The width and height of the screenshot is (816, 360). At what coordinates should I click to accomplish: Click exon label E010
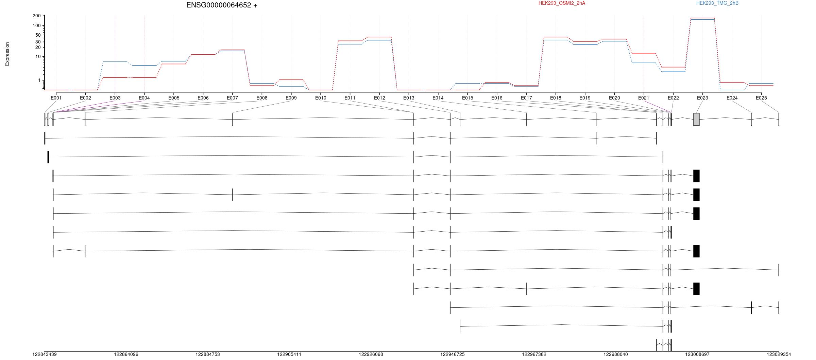(x=321, y=98)
